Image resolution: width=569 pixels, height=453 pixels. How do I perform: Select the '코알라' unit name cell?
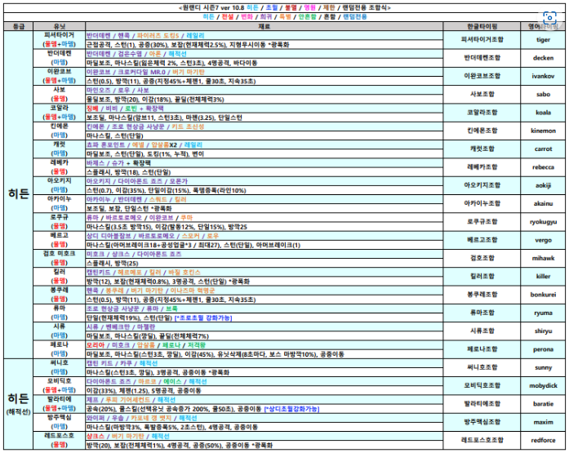click(59, 113)
